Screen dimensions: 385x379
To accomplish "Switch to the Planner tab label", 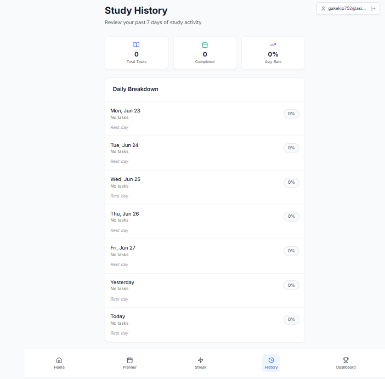I will [129, 367].
